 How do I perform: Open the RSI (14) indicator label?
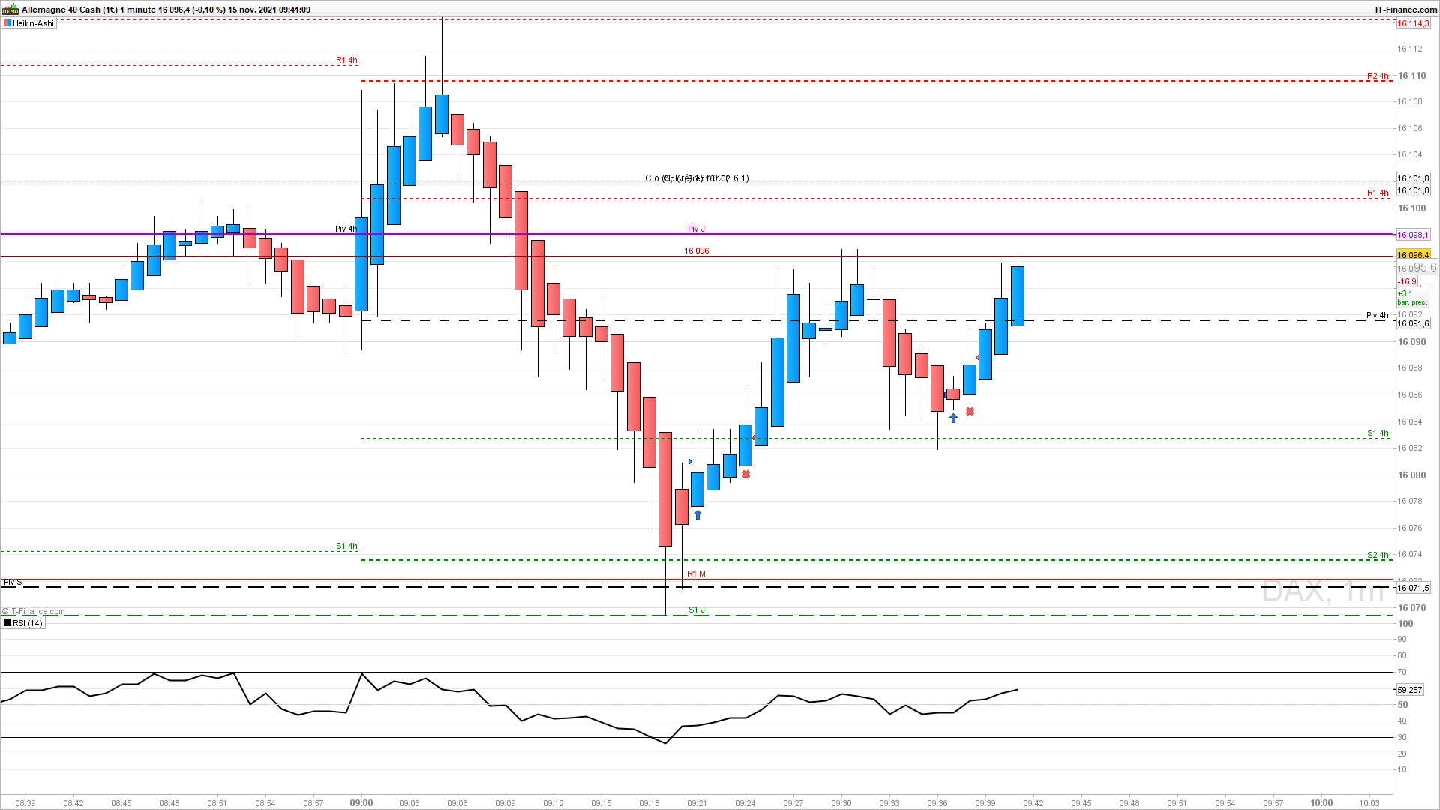pyautogui.click(x=28, y=623)
